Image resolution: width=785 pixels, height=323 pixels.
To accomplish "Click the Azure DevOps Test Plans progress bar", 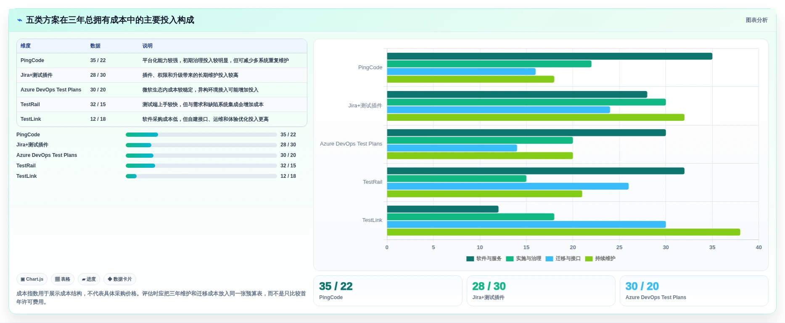I will pyautogui.click(x=201, y=156).
